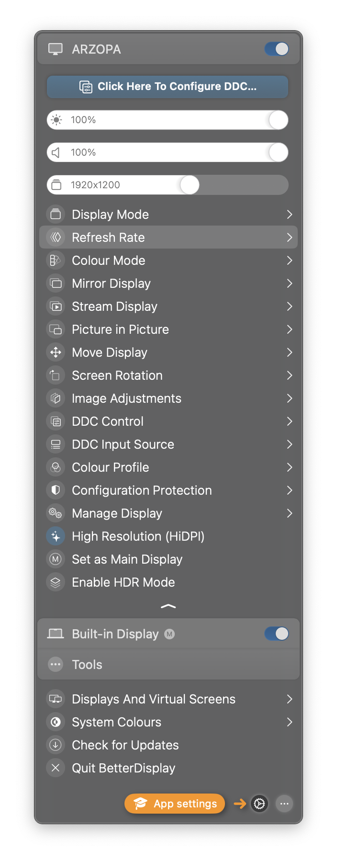Open Displays And Virtual Screens menu
Image resolution: width=337 pixels, height=862 pixels.
point(168,699)
